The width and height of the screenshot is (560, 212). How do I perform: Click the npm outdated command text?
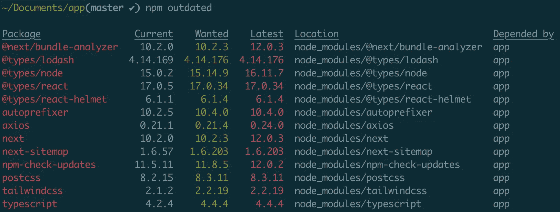coord(179,8)
